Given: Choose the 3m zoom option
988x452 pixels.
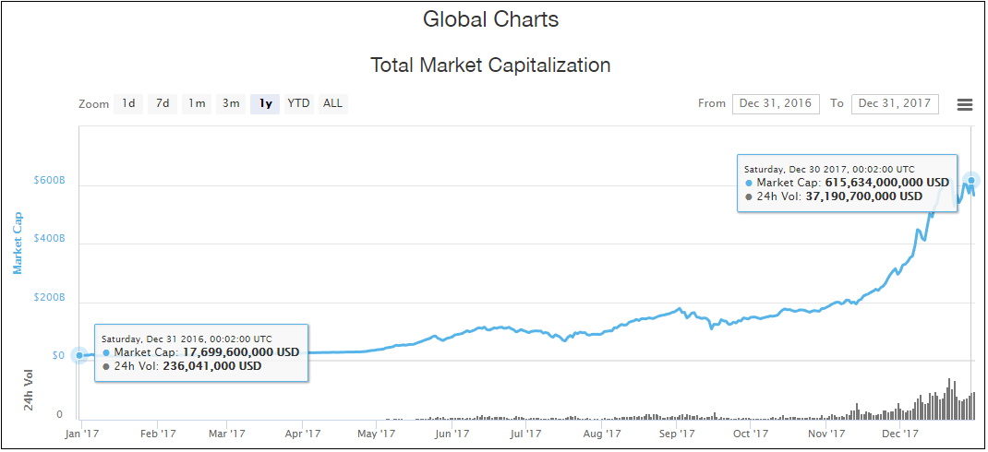Looking at the screenshot, I should point(231,103).
